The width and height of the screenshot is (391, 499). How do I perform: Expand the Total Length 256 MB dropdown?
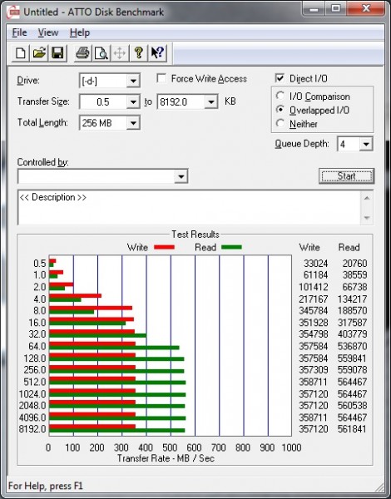pyautogui.click(x=133, y=123)
